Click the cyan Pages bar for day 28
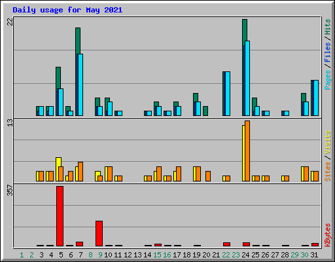The width and height of the screenshot is (335, 262). [287, 113]
